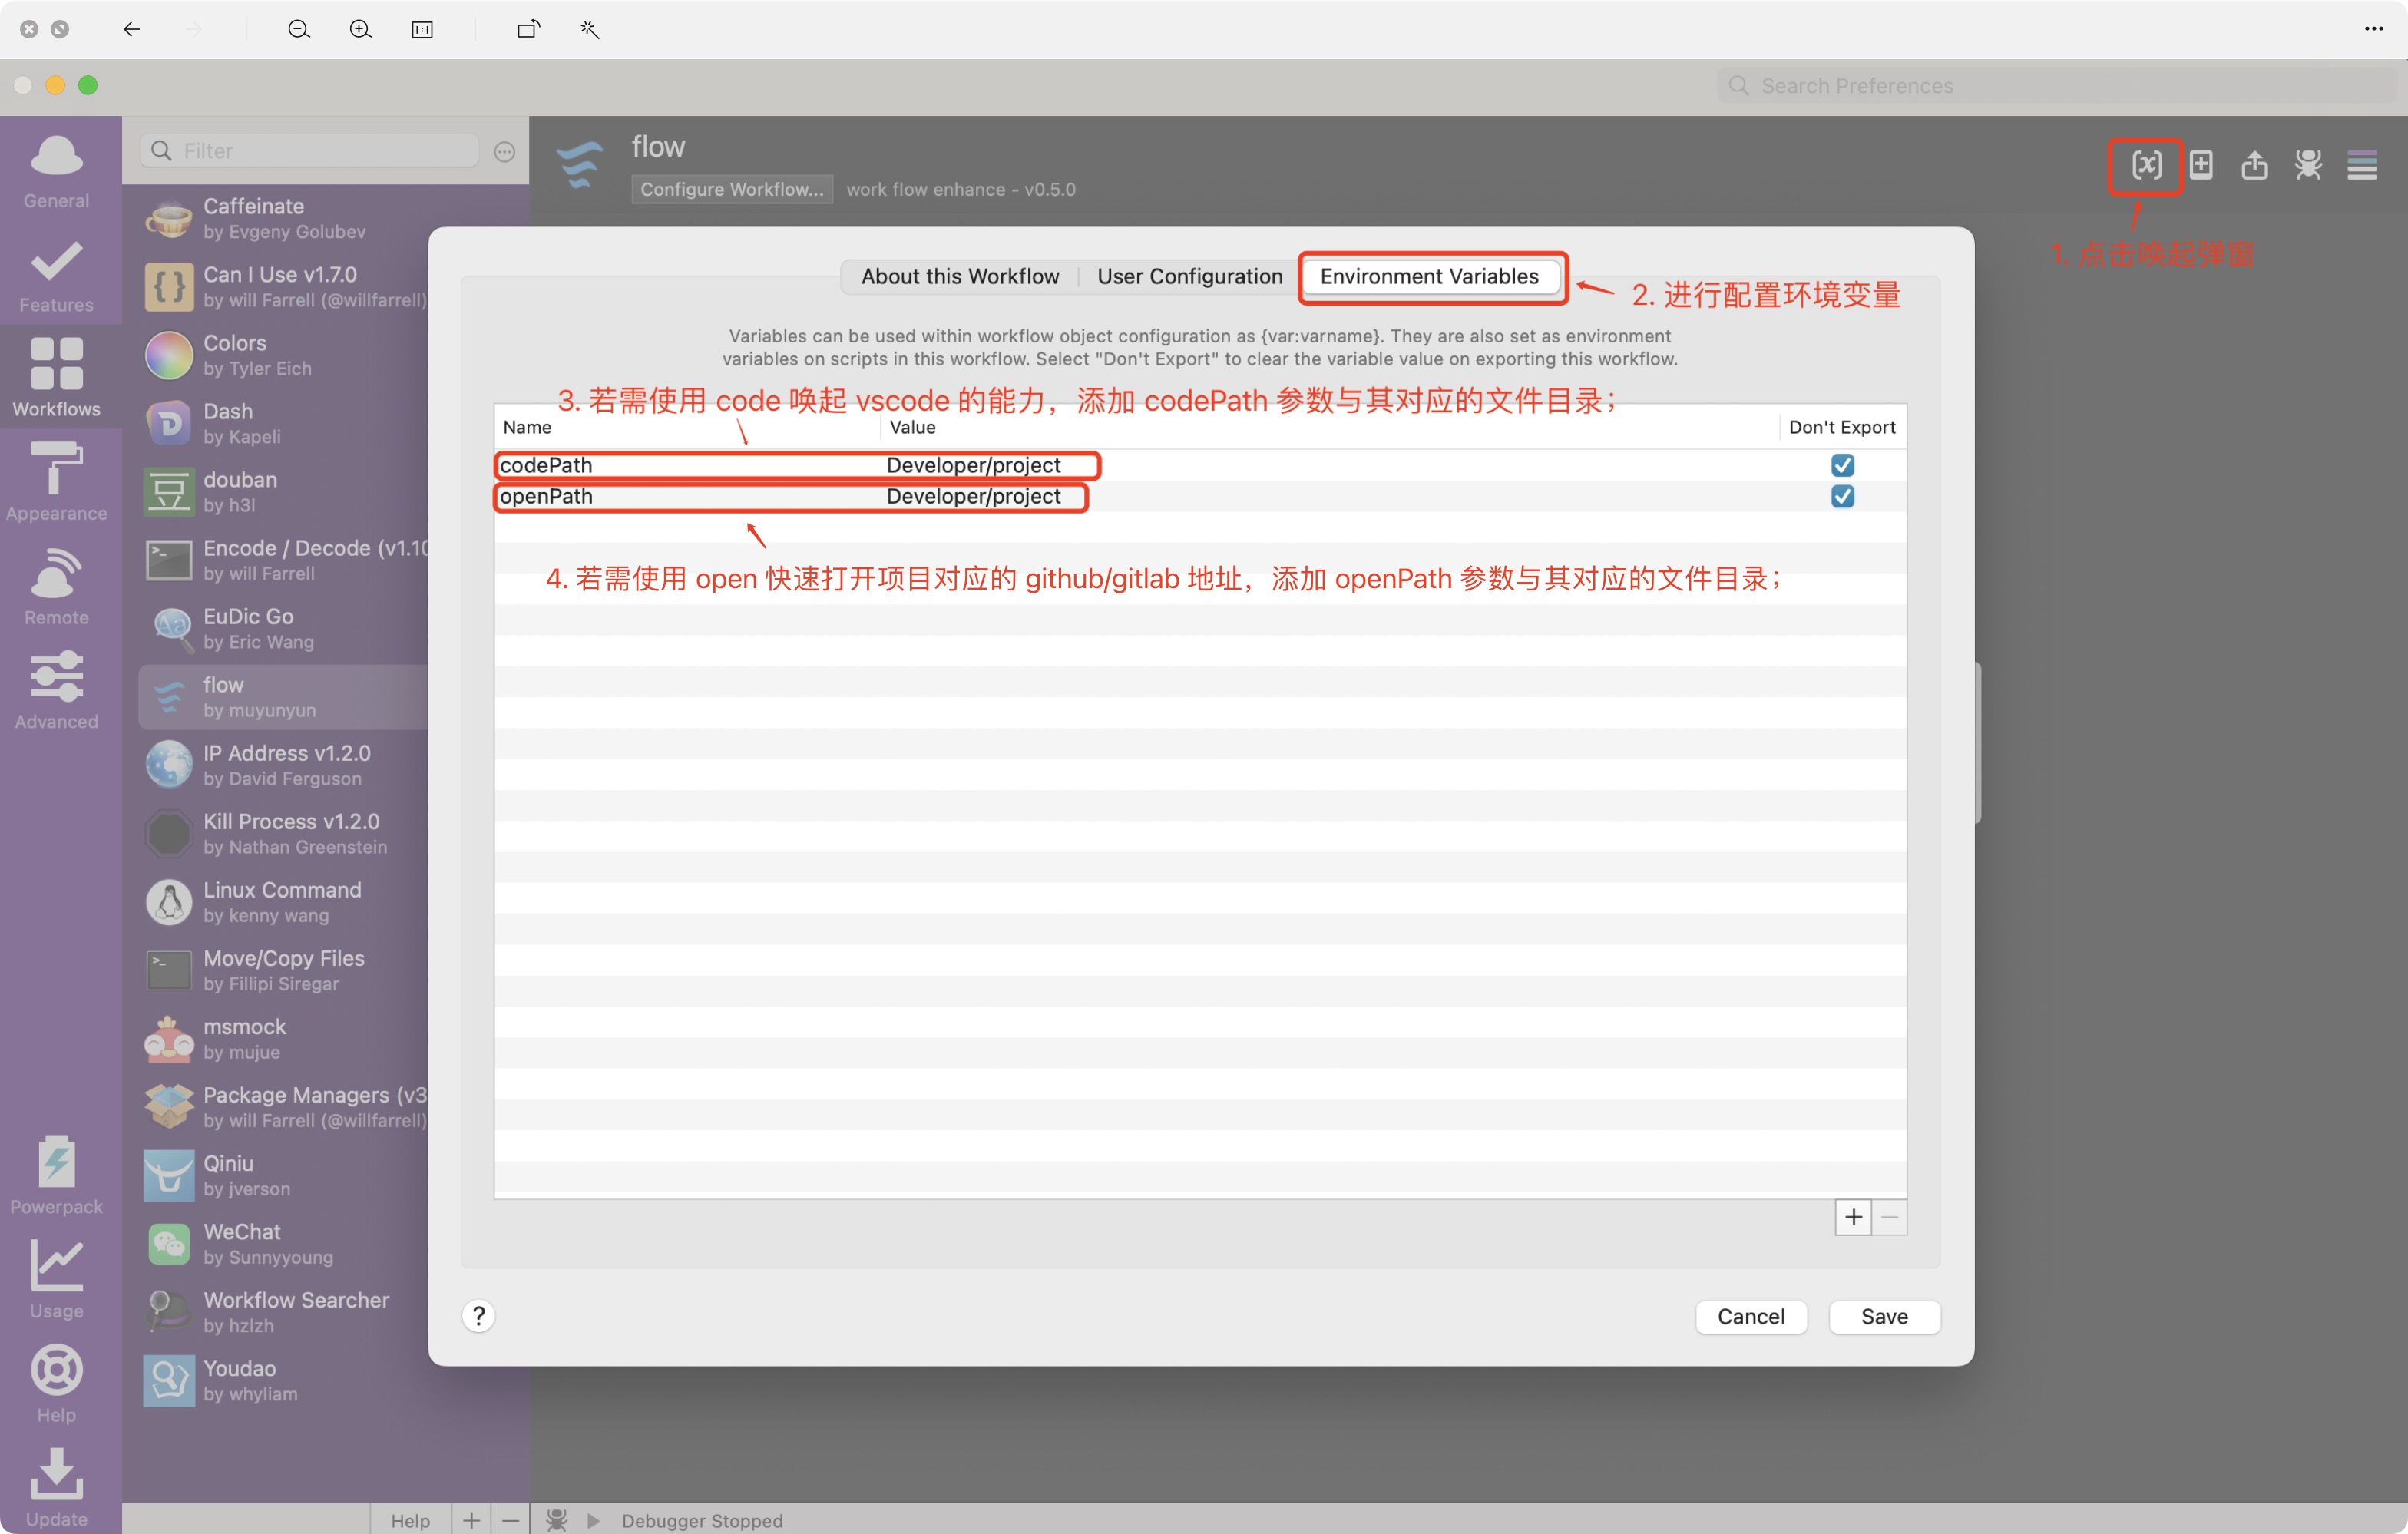Toggle Don't Export for openPath
Screen dimensions: 2408x1534
1842,496
